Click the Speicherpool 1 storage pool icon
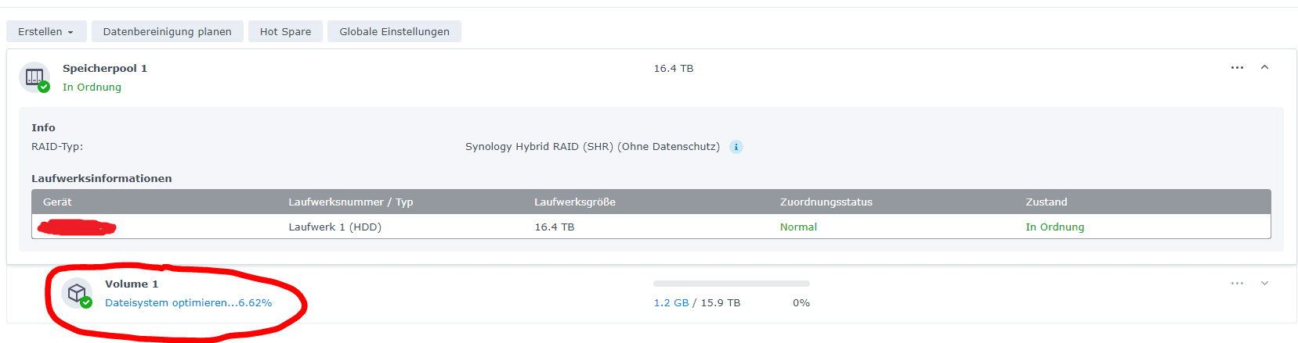1298x343 pixels. pos(34,77)
